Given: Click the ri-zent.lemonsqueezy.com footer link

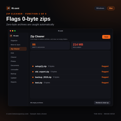Looking at the screenshot, I should pyautogui.click(x=17, y=114).
